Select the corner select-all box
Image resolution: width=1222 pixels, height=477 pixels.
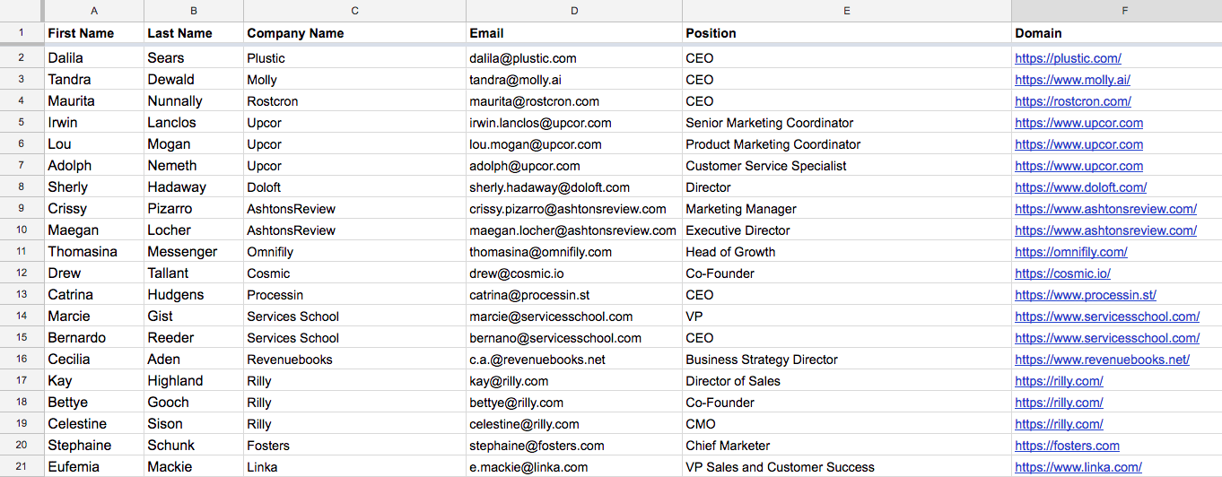pos(22,11)
